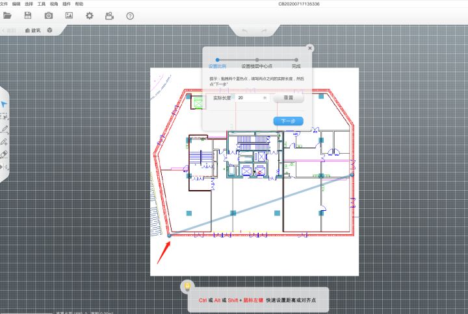Open settings with the gear icon
The width and height of the screenshot is (468, 314).
tap(89, 16)
